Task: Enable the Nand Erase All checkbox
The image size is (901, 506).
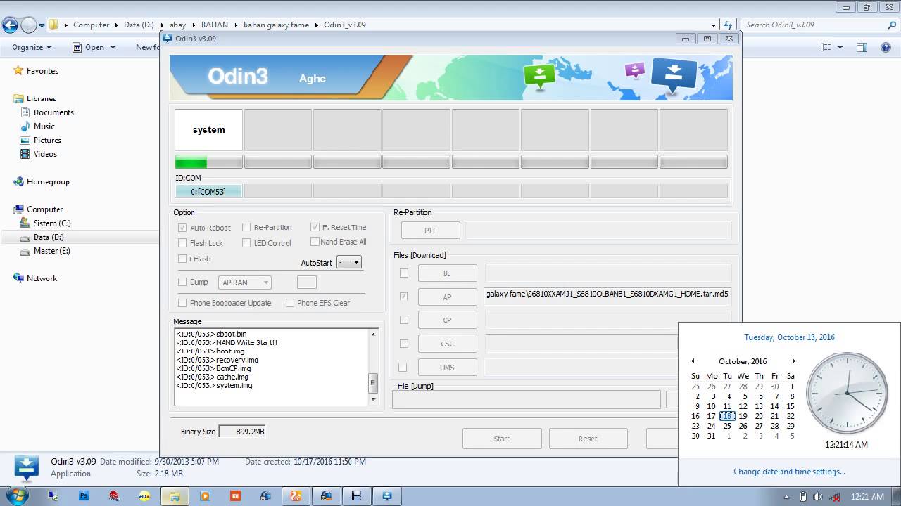Action: 315,242
